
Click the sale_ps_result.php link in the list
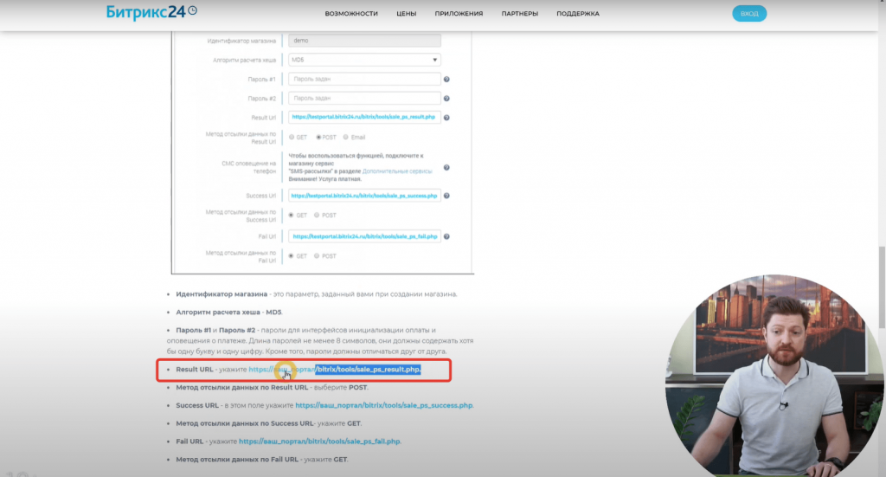tap(335, 370)
